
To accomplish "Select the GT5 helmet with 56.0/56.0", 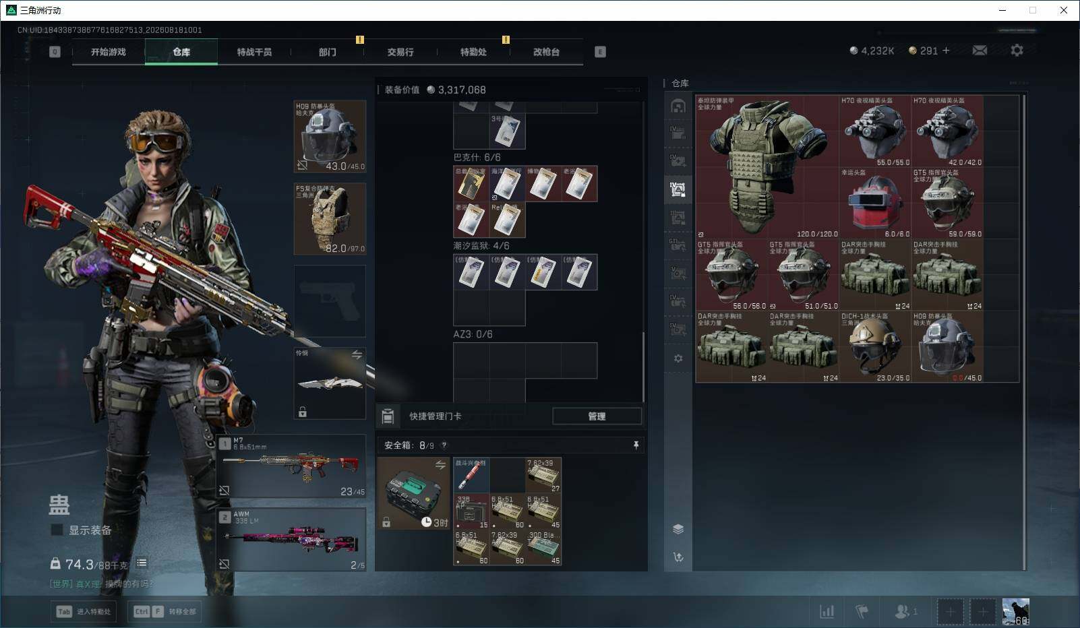I will tap(731, 275).
